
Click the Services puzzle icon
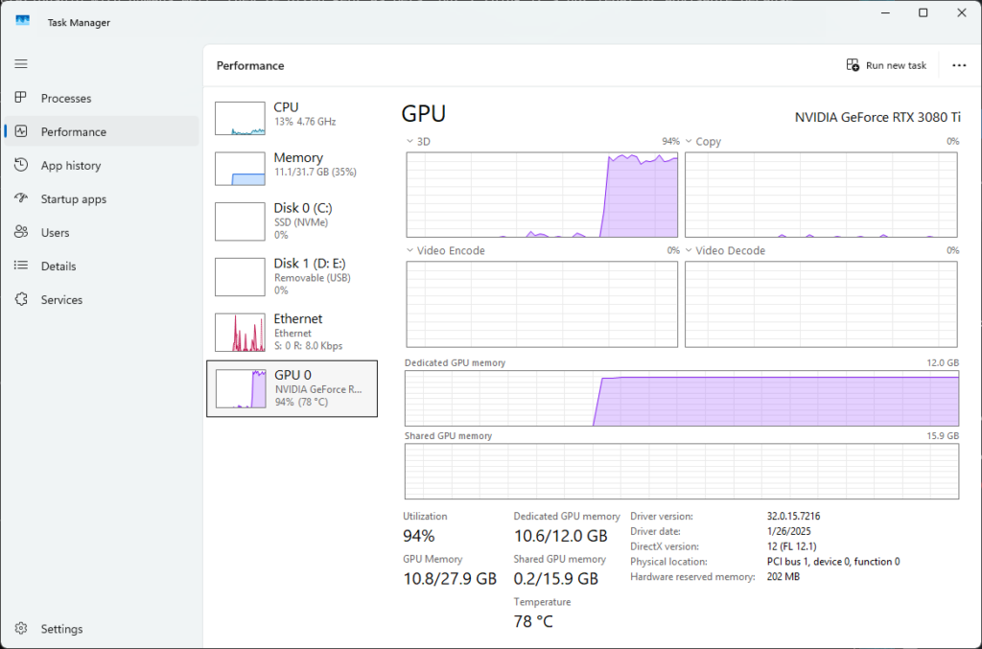point(21,299)
